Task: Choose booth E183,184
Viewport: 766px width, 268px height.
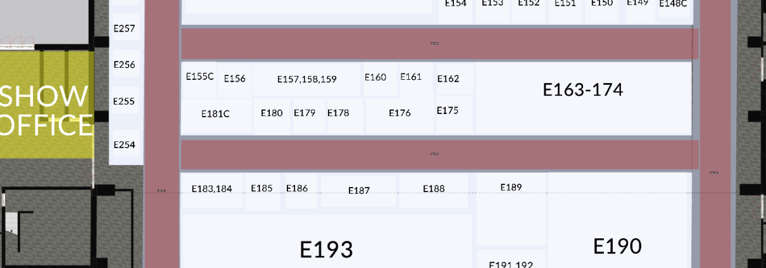Action: click(212, 190)
